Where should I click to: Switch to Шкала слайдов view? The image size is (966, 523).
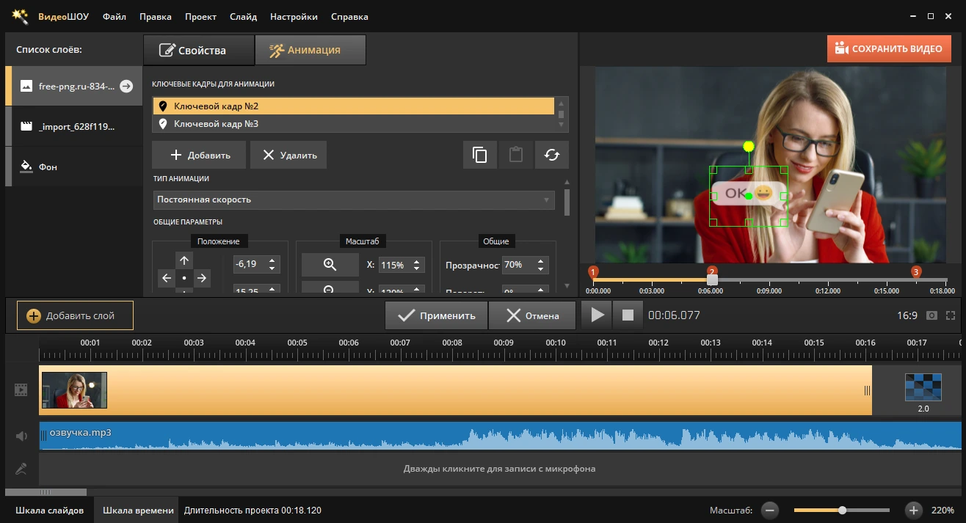coord(49,511)
